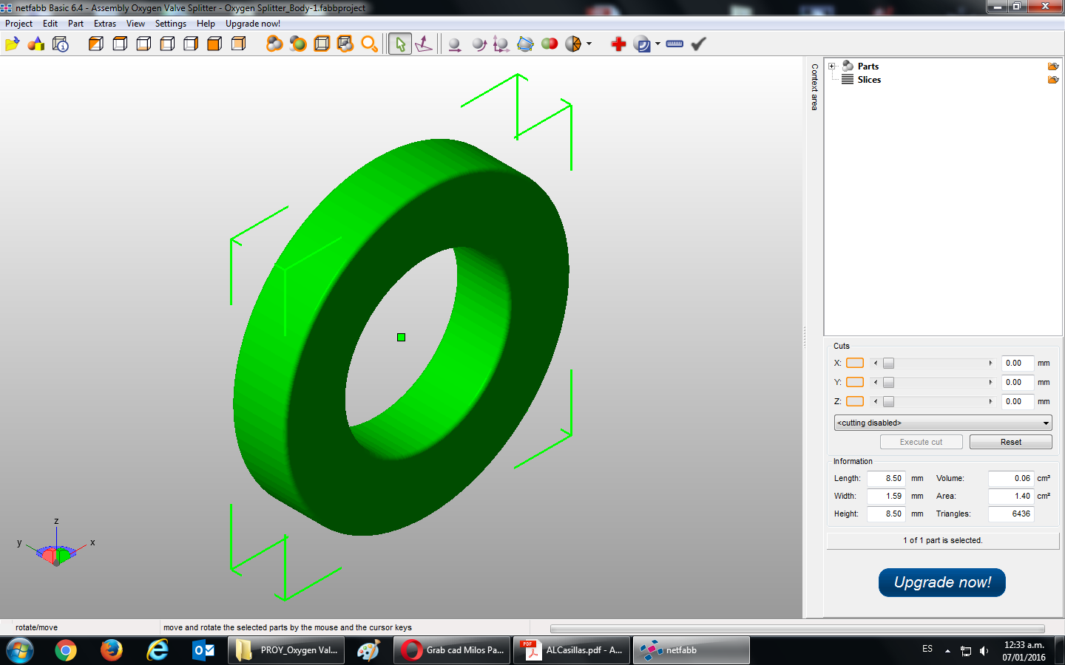The height and width of the screenshot is (665, 1065).
Task: Click Y cut slider left arrow
Action: [876, 382]
